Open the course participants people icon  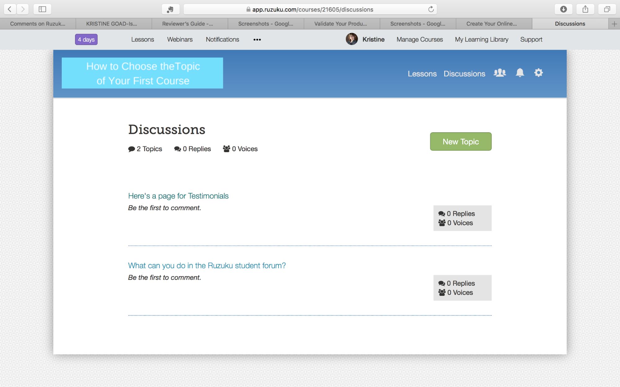(x=500, y=73)
